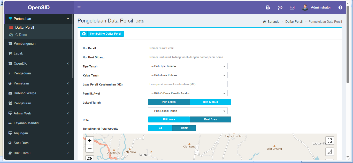
Task: Open the Kelas Tanah dropdown
Action: click(x=188, y=75)
